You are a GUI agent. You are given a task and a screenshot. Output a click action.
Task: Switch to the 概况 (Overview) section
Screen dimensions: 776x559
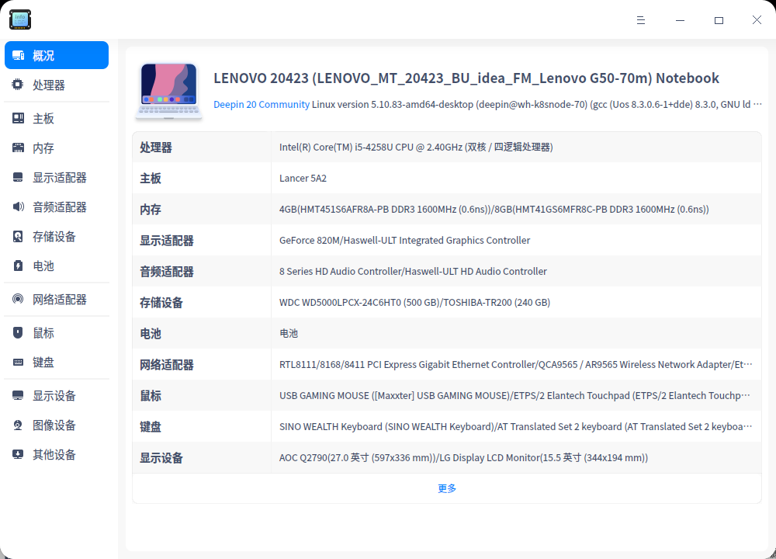point(56,55)
